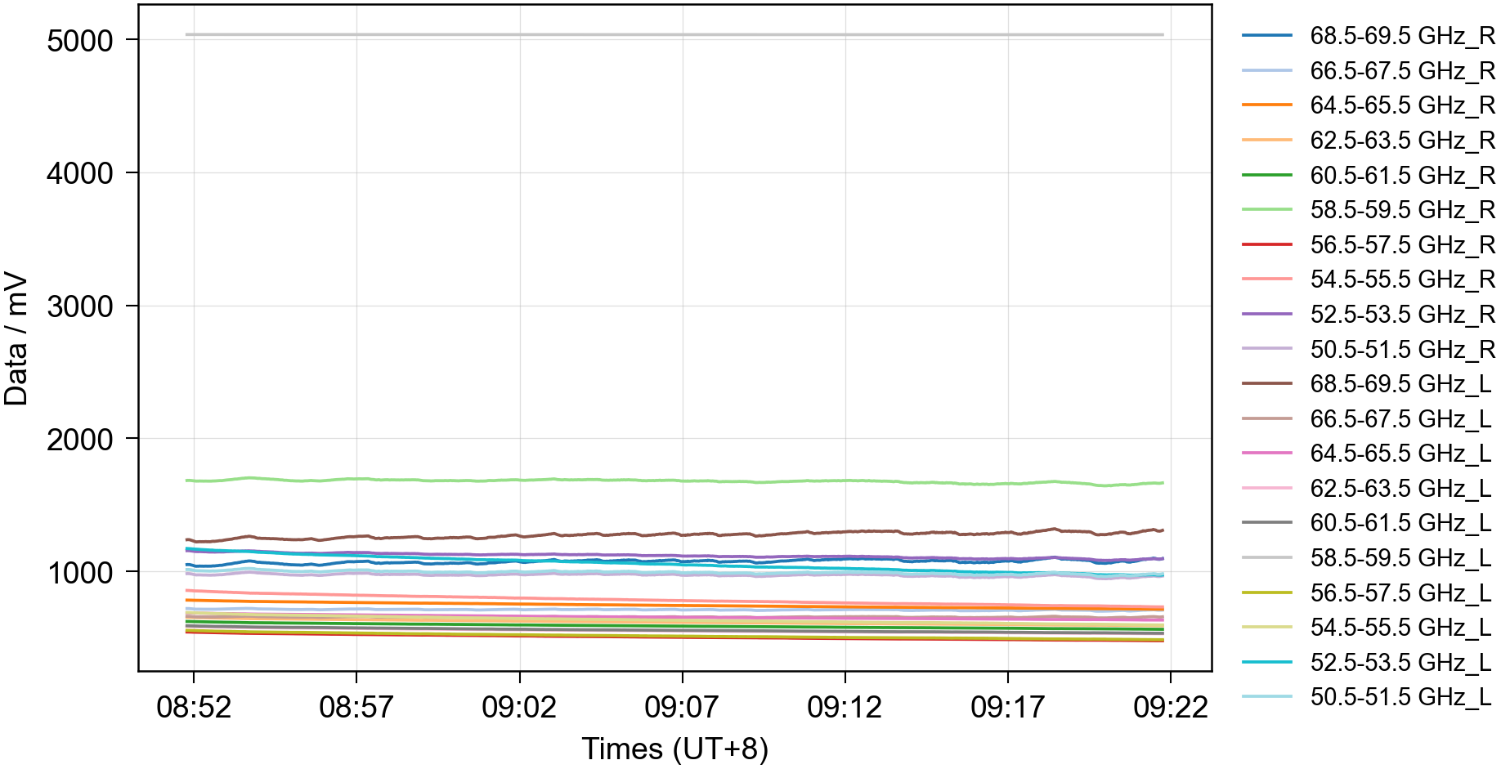Click the 68.5-69.5 GHz_R legend line swatch
The image size is (1510, 769).
(1266, 36)
